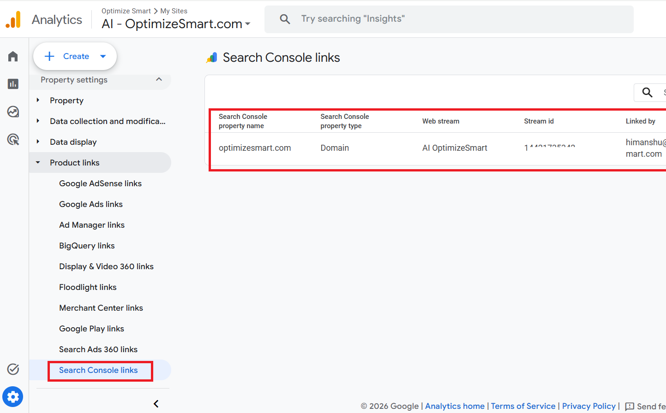Image resolution: width=666 pixels, height=413 pixels.
Task: Follow the Terms of Service link
Action: [x=523, y=406]
